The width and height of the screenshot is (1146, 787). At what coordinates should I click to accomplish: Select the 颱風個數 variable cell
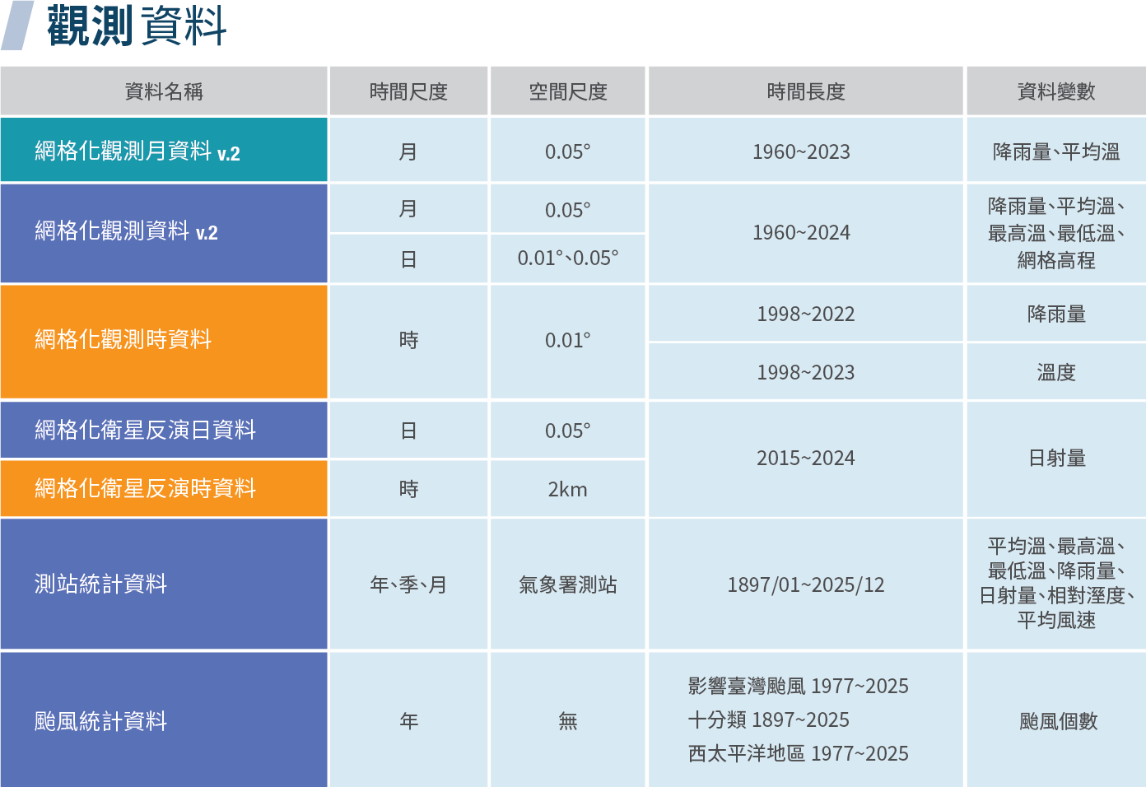(1057, 722)
